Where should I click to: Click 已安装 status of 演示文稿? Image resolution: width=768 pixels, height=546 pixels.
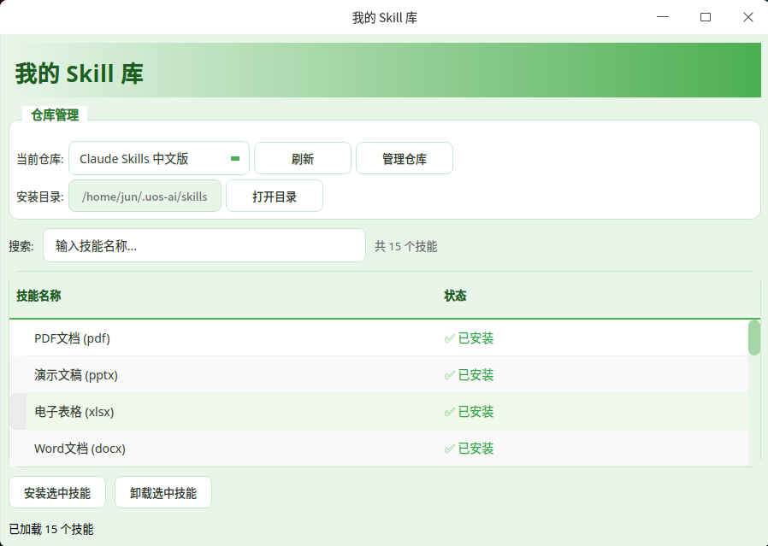pos(469,375)
